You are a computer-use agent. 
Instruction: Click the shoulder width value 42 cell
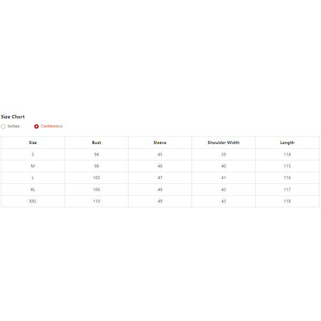pyautogui.click(x=224, y=189)
